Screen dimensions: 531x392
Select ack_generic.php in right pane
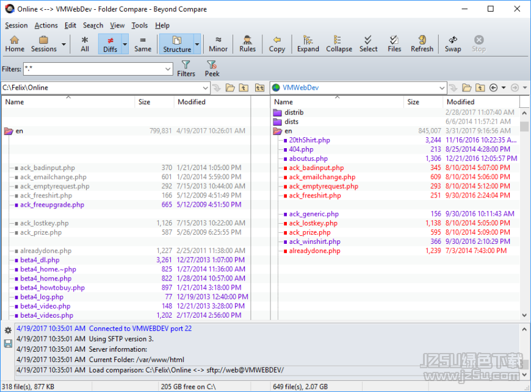point(314,214)
